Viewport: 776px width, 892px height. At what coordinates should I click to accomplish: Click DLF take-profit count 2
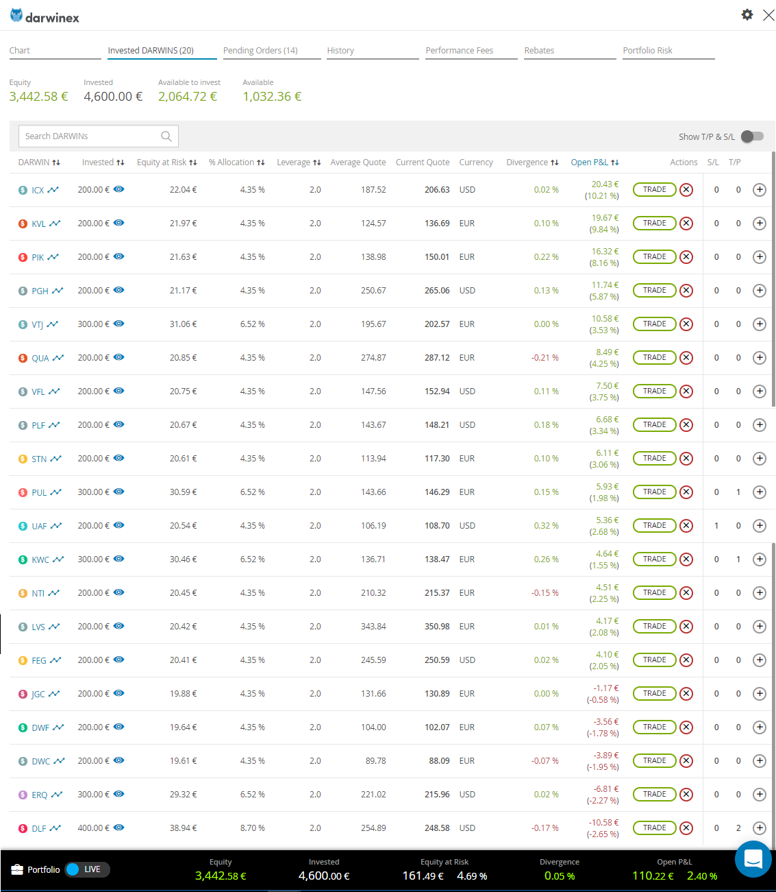point(738,828)
